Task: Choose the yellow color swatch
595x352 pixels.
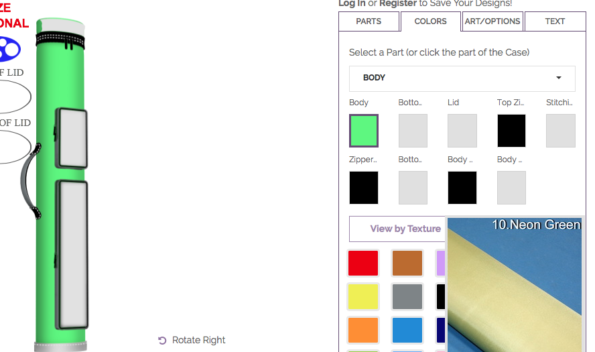Action: coord(363,296)
